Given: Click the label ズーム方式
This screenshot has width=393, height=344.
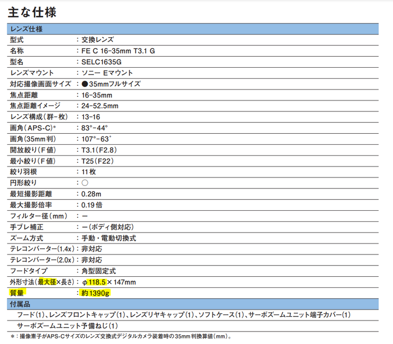Looking at the screenshot, I should [x=27, y=238].
